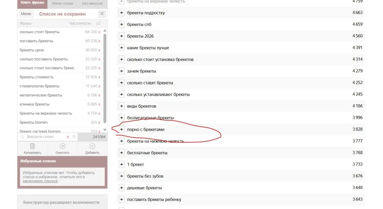Open the "Без минусов" tab
Viewport: 383px width, 209px height.
tap(92, 4)
